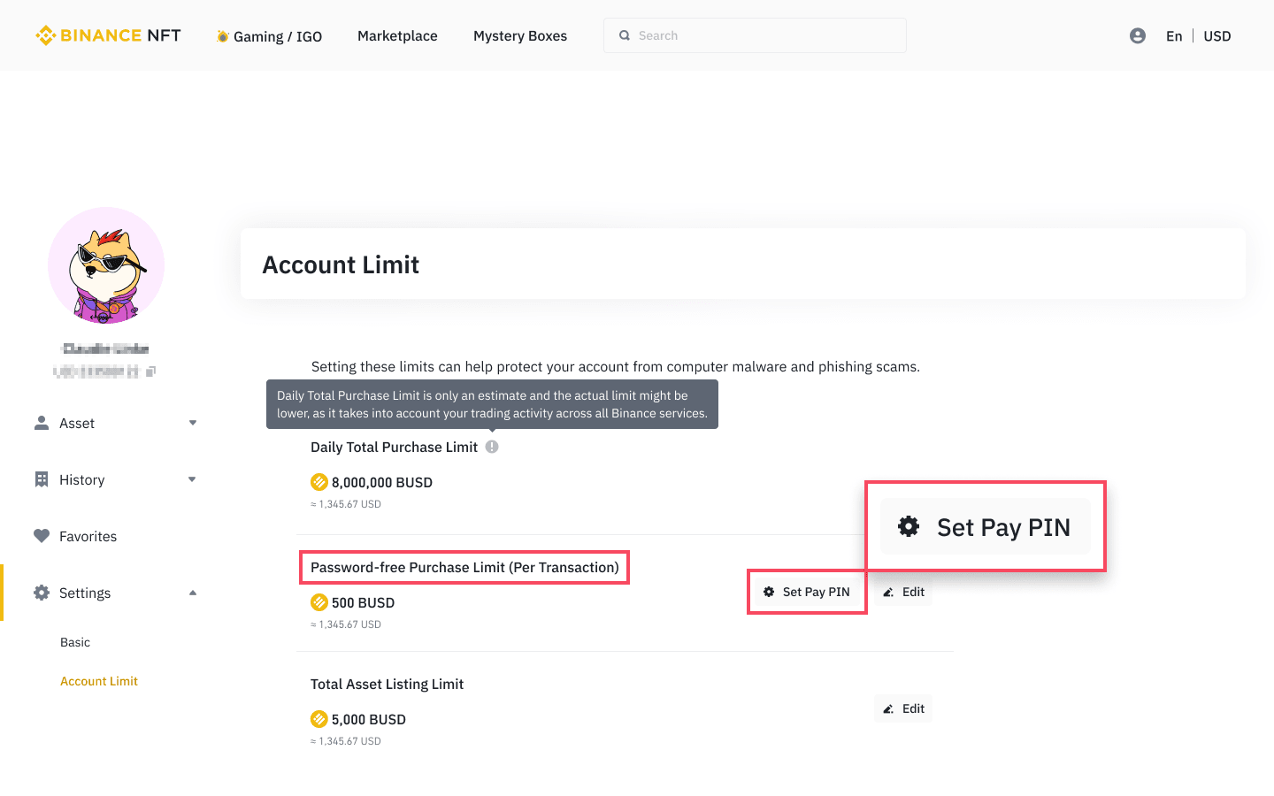Viewport: 1274px width, 796px height.
Task: Focus the Search input field
Action: tap(755, 35)
